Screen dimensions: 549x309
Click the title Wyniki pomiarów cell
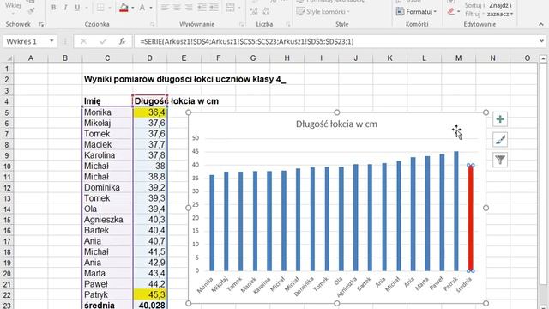[x=185, y=79]
